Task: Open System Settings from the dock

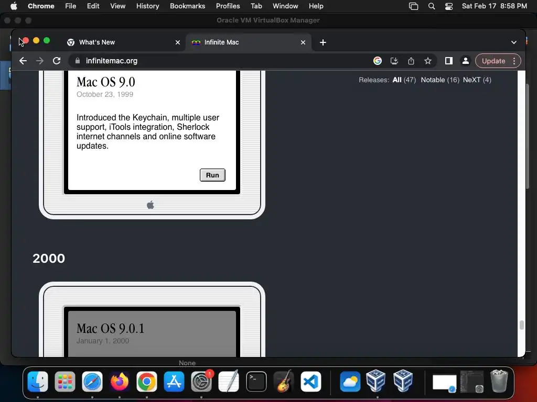Action: [x=201, y=382]
